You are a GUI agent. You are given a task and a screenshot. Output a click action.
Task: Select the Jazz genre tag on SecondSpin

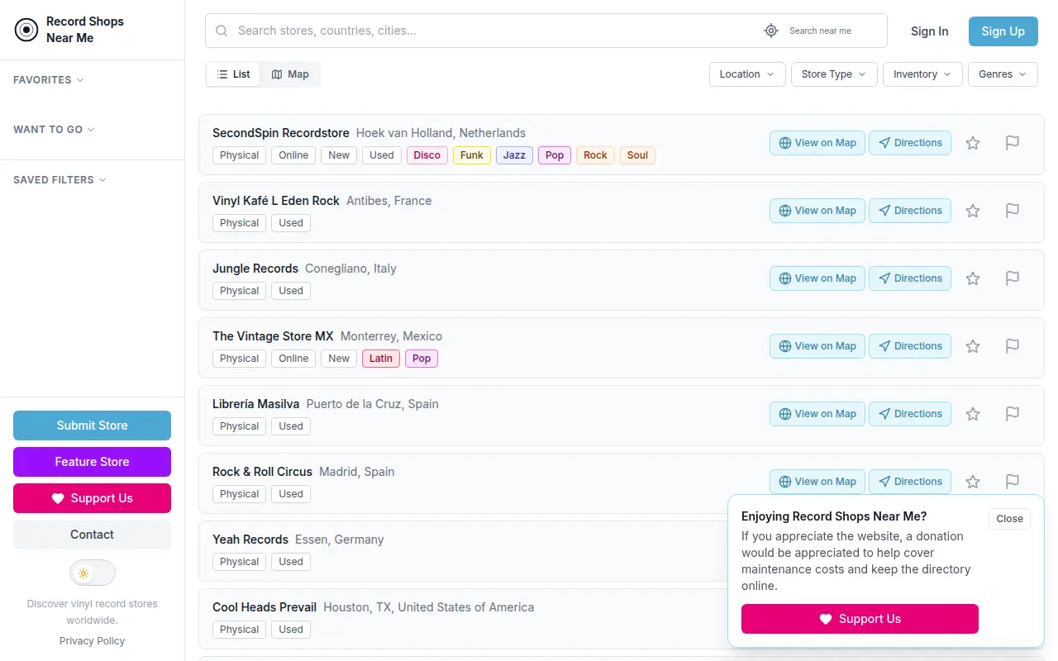pos(514,155)
